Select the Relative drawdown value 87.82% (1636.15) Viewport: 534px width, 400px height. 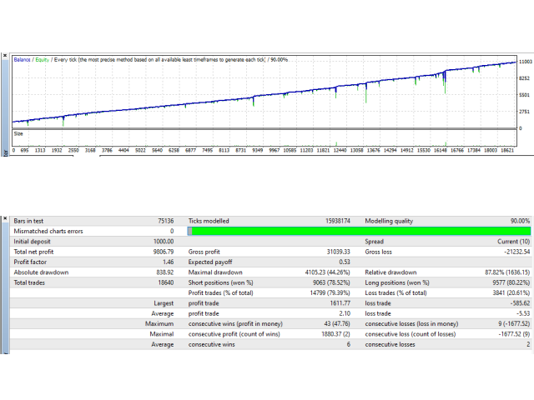tap(507, 272)
